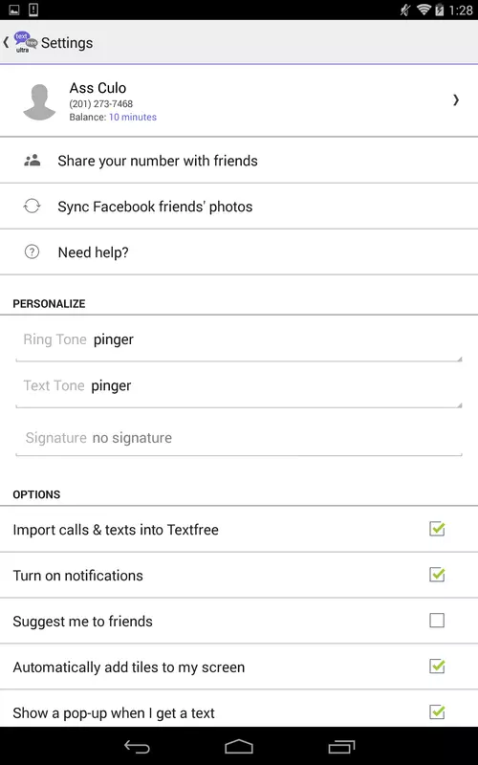Tap the sync arrows icon for Facebook photos
Screen dimensions: 478x765
tap(33, 207)
